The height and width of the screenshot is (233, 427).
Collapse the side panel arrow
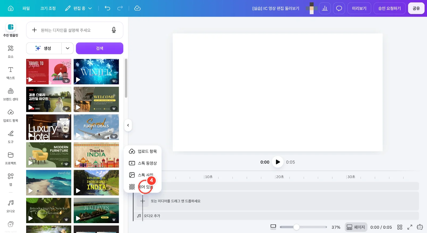(128, 125)
